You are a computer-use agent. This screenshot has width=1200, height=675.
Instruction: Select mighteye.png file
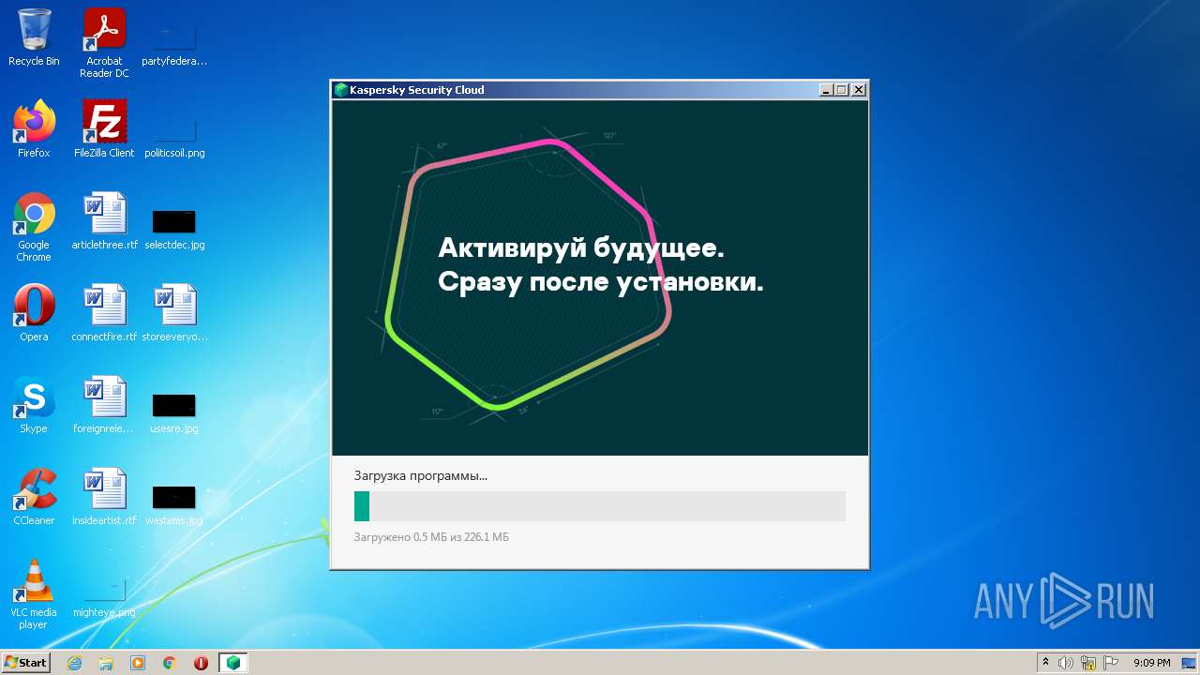tap(104, 598)
